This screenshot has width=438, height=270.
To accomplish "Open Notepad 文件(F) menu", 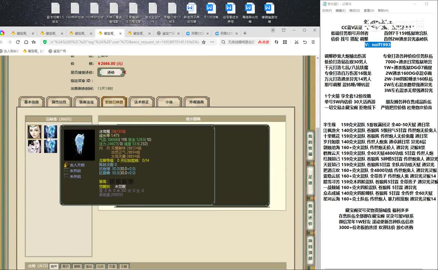I will tap(327, 10).
